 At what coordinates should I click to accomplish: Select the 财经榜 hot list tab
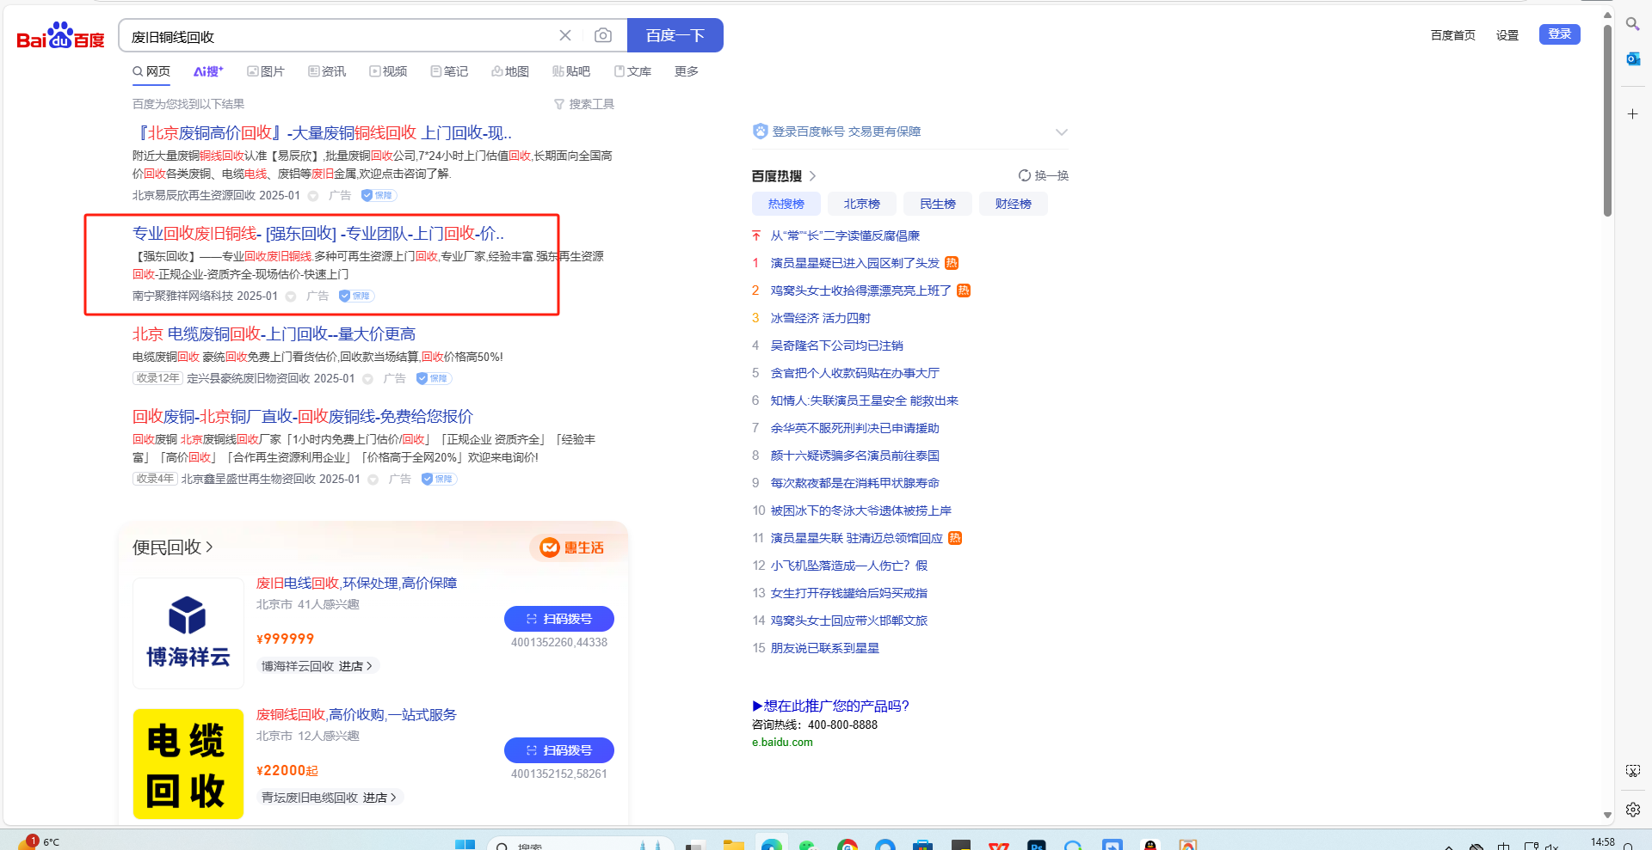coord(1013,204)
